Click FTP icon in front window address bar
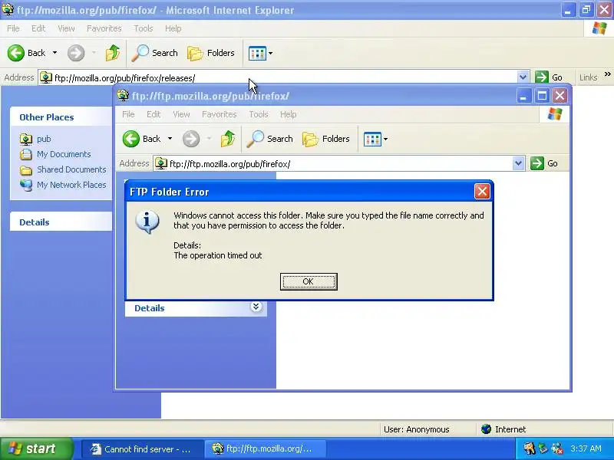The width and height of the screenshot is (614, 460). 161,163
